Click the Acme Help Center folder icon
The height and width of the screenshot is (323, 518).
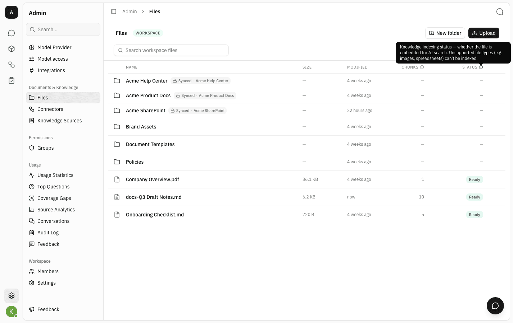[117, 81]
